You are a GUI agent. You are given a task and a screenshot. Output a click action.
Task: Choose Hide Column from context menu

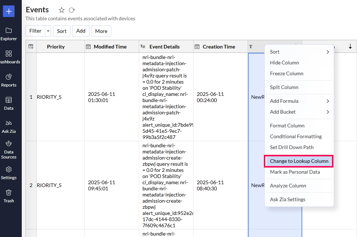[285, 63]
